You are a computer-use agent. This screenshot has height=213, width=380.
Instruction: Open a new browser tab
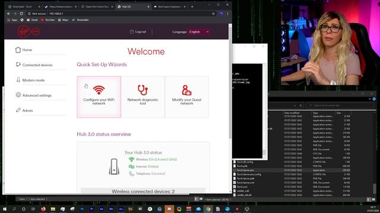(x=192, y=7)
